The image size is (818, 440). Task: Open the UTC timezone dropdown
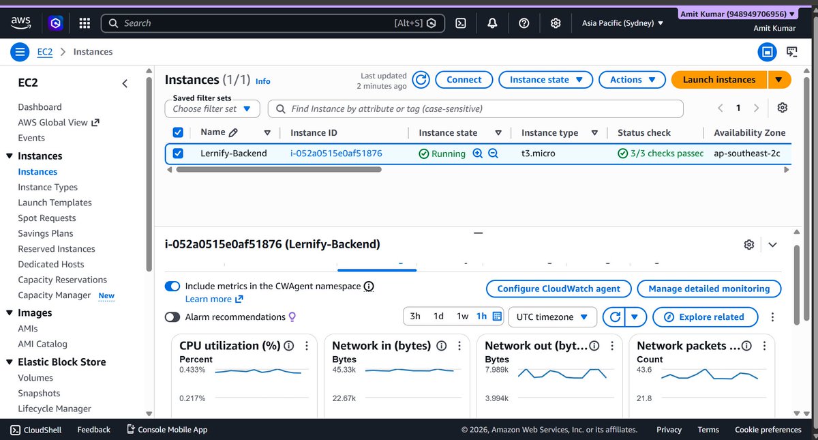(553, 317)
